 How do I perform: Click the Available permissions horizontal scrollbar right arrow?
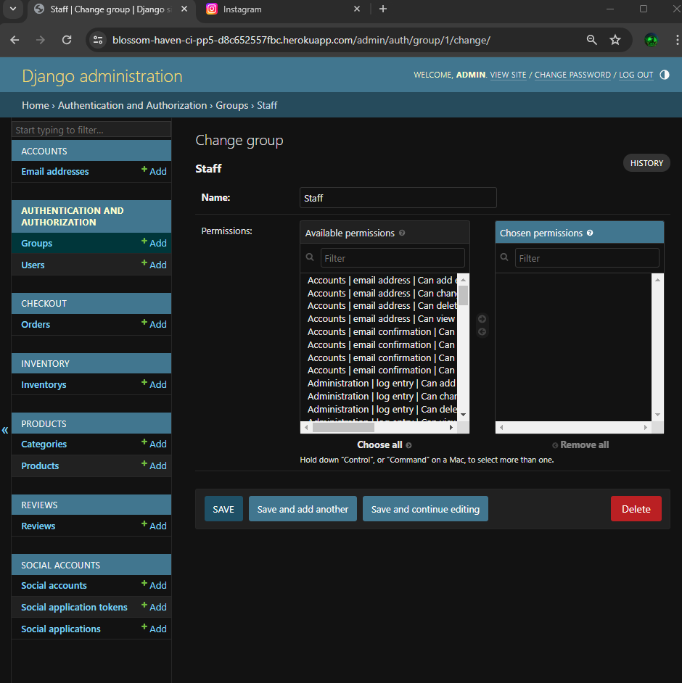(x=451, y=427)
